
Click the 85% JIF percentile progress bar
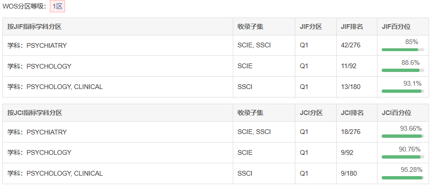(403, 50)
